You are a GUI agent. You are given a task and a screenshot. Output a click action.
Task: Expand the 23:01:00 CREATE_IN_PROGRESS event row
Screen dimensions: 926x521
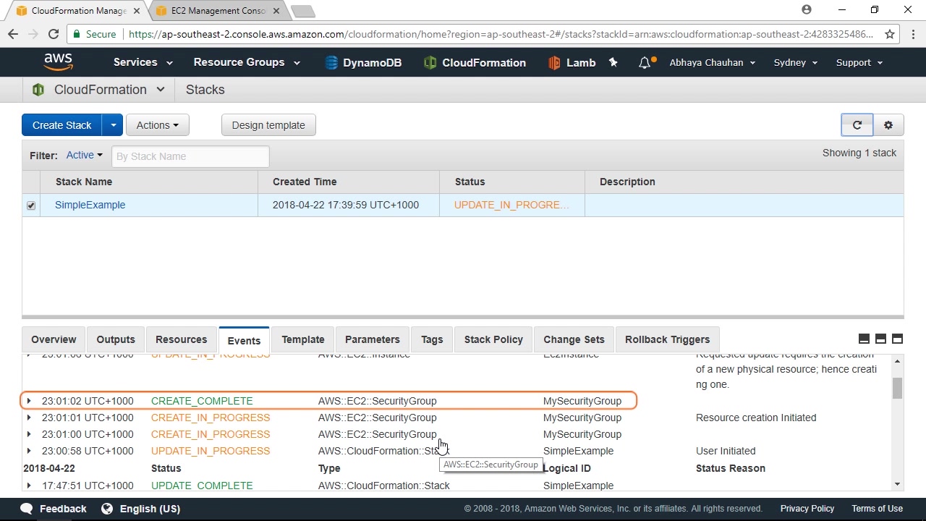pos(29,433)
